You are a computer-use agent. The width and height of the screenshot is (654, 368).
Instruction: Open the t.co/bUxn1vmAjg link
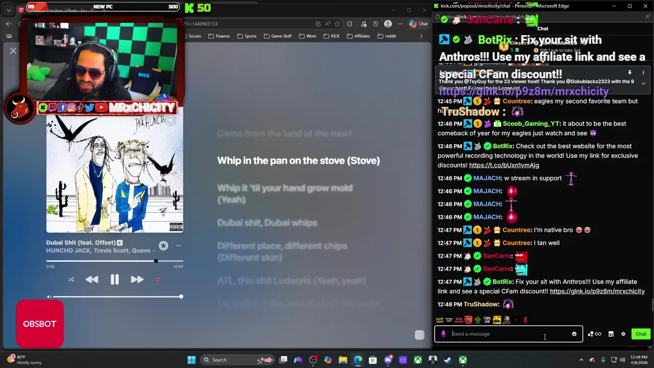pyautogui.click(x=504, y=165)
